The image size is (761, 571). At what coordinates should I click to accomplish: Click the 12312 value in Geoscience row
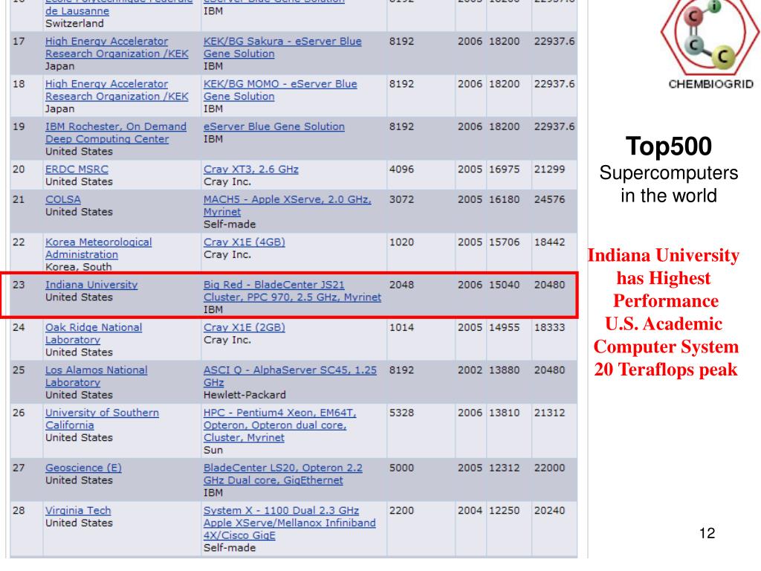coord(504,468)
